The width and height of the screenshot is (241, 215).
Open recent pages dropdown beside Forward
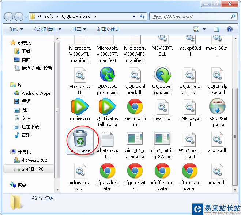click(26, 17)
